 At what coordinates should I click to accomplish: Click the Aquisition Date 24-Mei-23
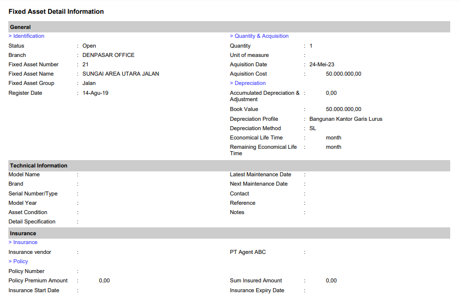(x=322, y=64)
